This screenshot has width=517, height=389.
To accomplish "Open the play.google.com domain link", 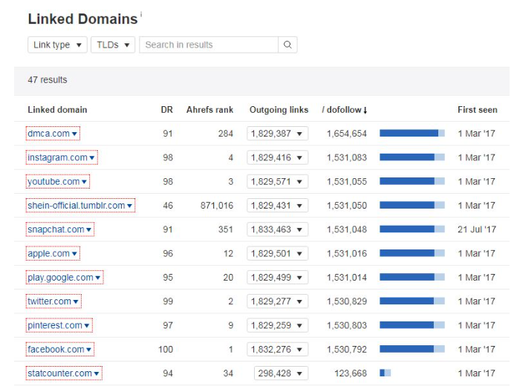I will tap(60, 278).
